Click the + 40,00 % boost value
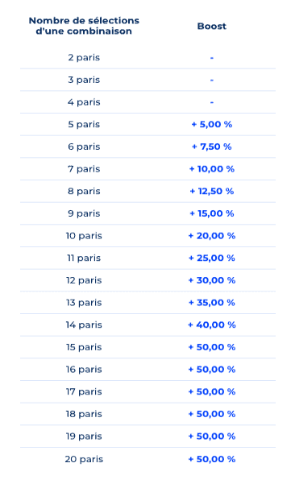Image resolution: width=291 pixels, height=488 pixels. coord(211,325)
